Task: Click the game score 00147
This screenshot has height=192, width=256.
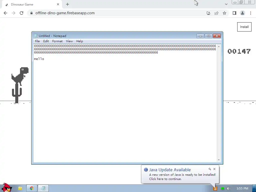Action: [239, 51]
